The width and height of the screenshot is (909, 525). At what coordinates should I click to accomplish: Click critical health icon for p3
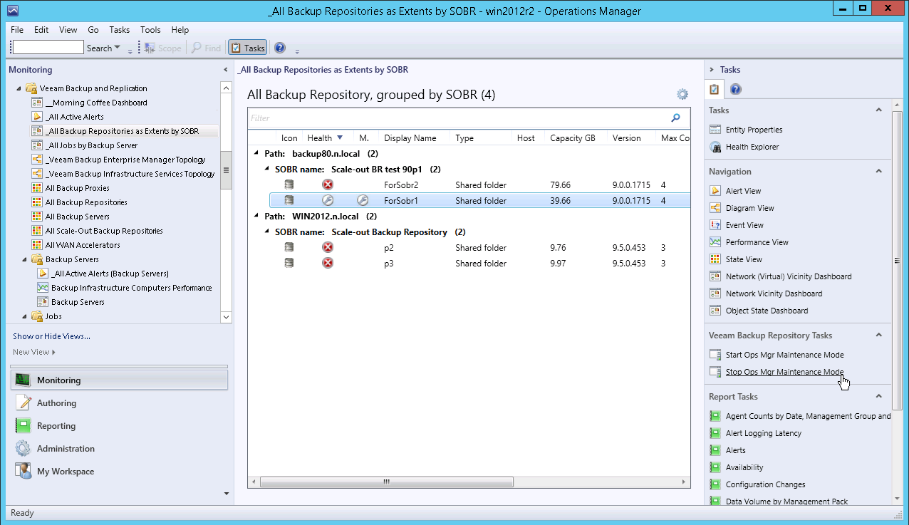tap(328, 264)
